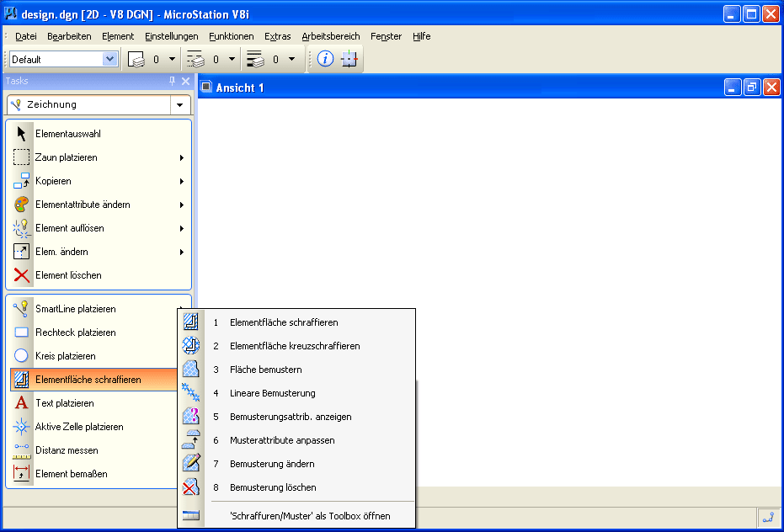This screenshot has width=784, height=532.
Task: Open the line weight dropdown arrow
Action: pos(291,59)
